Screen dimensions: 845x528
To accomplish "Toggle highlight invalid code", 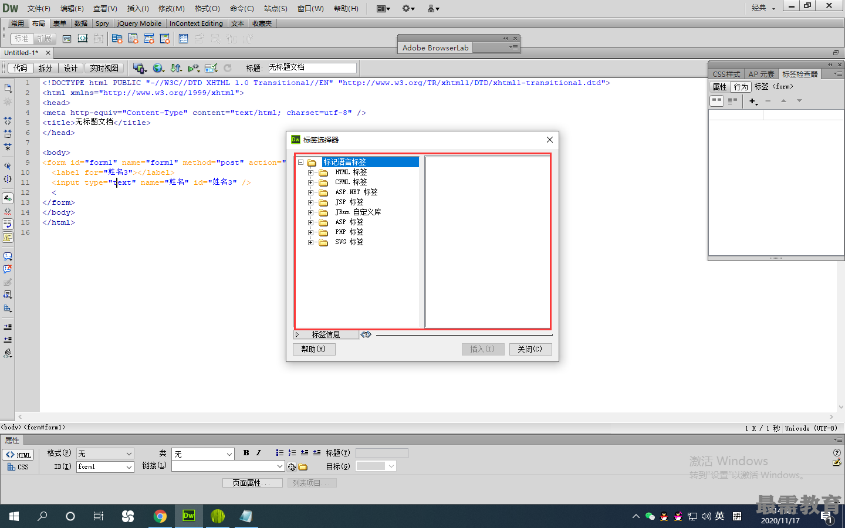I will [8, 211].
